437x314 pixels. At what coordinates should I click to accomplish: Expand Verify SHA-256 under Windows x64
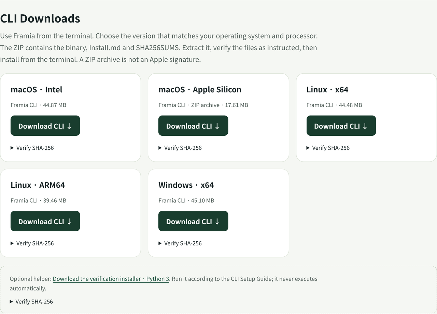point(180,243)
